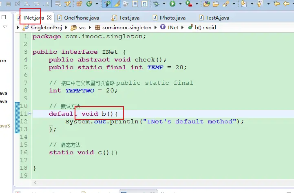Click line number 6 in gutter

[x=26, y=75]
